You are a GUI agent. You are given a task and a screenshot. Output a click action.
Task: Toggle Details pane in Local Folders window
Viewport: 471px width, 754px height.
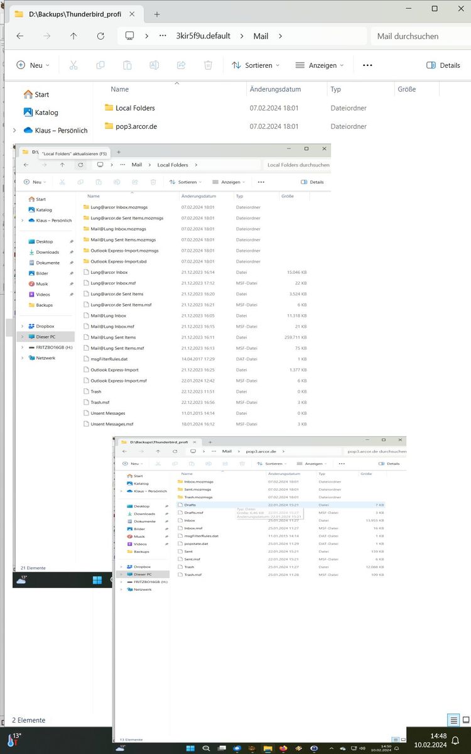click(x=312, y=182)
